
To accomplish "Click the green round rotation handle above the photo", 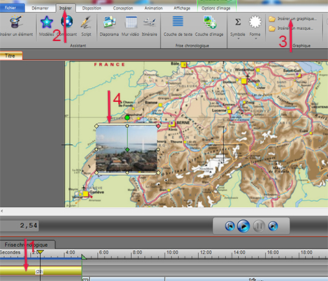I will 127,118.
